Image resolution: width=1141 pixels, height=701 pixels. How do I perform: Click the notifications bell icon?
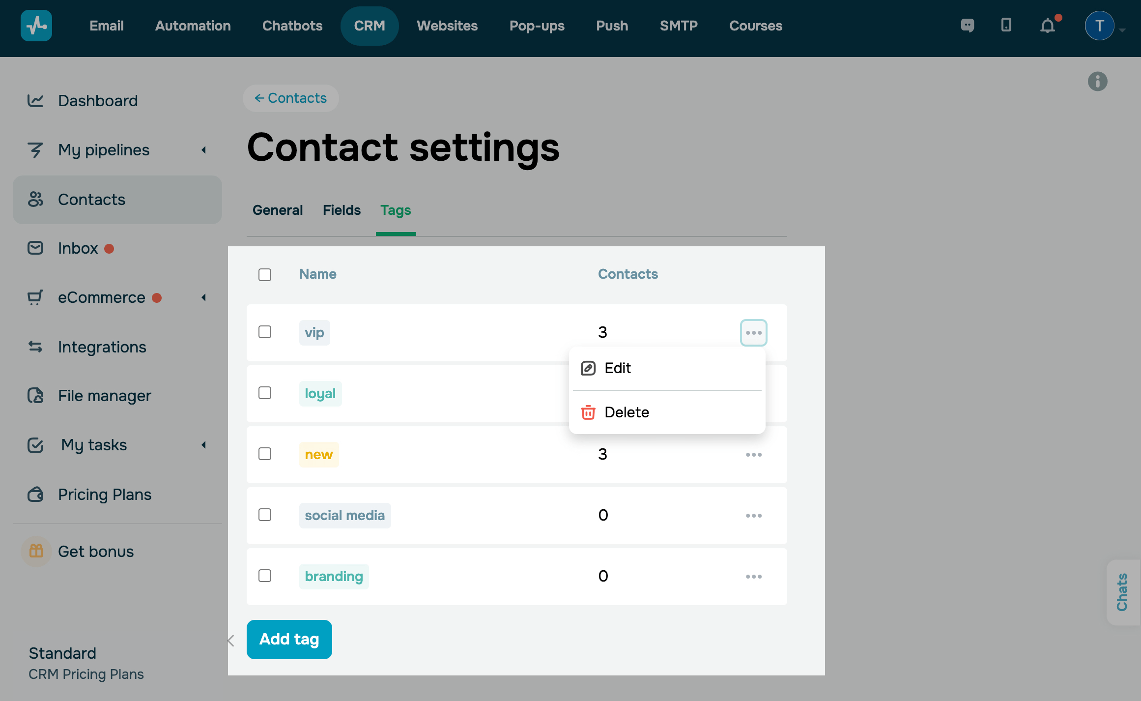[1048, 26]
